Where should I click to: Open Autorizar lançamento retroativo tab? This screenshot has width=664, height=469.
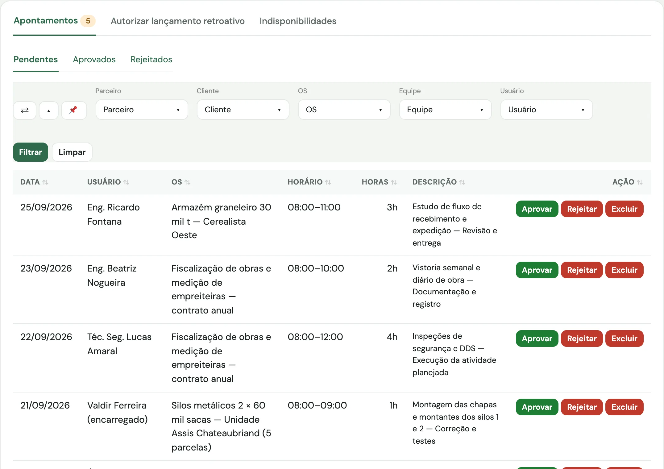pyautogui.click(x=178, y=21)
